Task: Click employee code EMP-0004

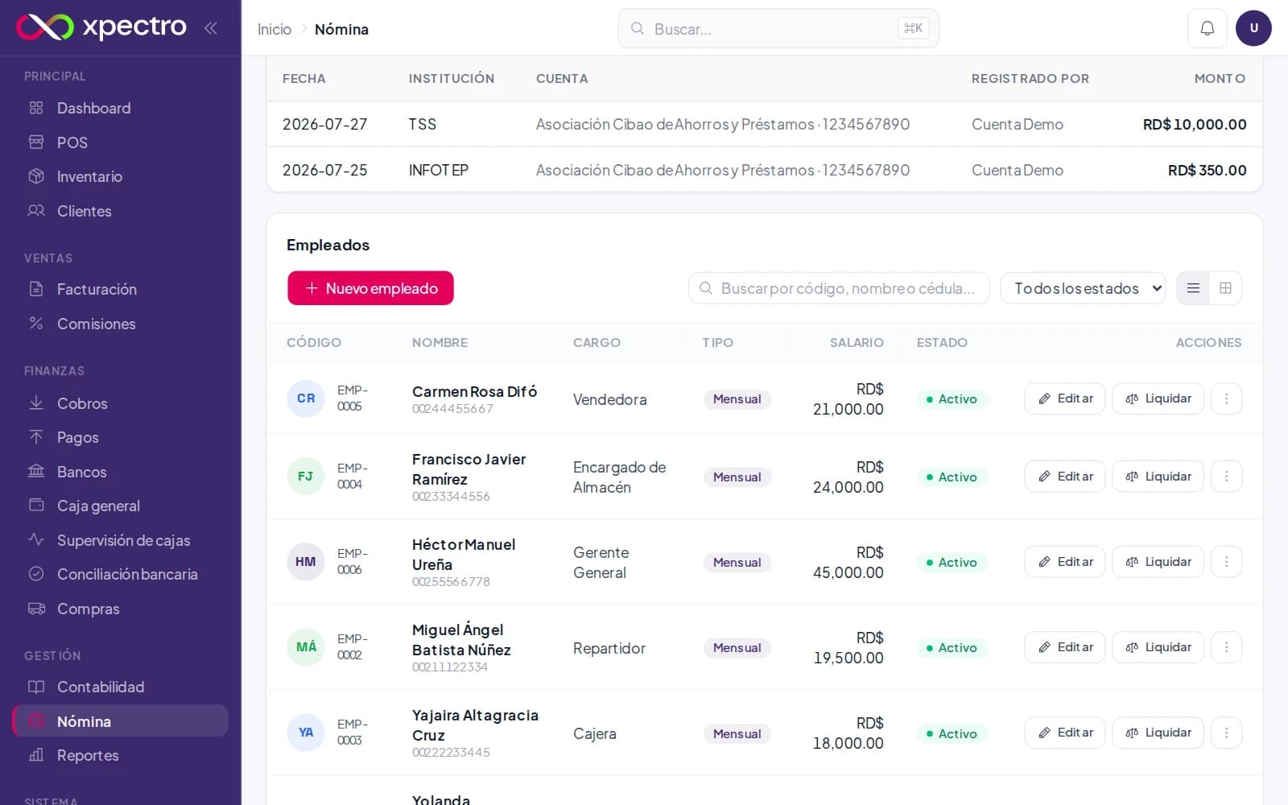Action: pos(352,476)
